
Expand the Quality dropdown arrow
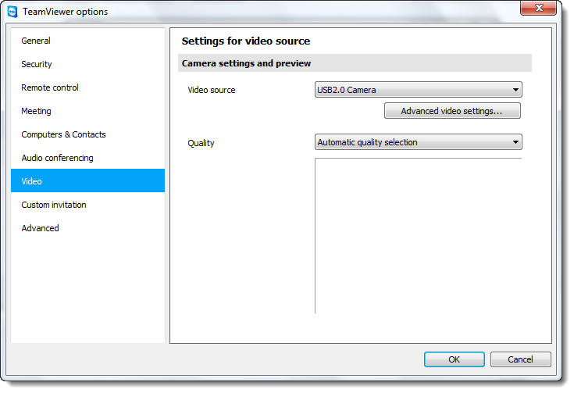click(x=515, y=142)
